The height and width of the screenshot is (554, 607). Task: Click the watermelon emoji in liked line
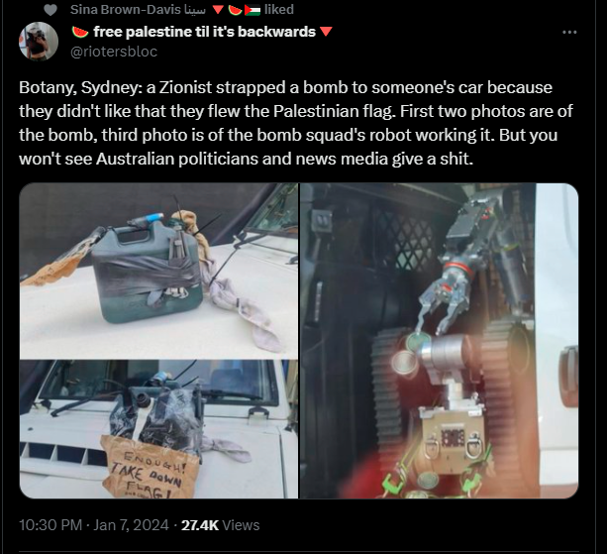[x=235, y=10]
